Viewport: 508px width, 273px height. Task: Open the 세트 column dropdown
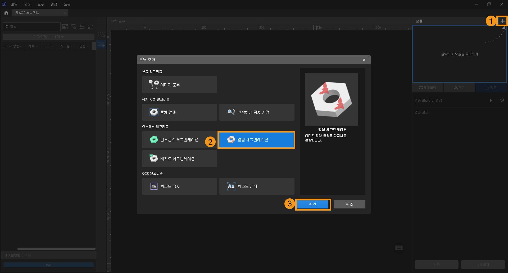(33, 46)
